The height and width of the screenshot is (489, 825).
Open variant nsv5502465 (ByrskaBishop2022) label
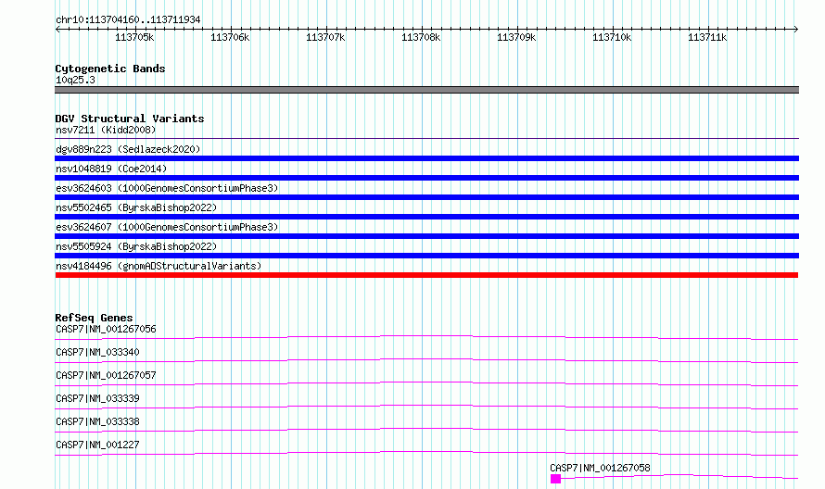(136, 207)
